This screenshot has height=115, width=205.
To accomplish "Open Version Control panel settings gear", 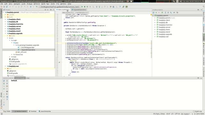I will pyautogui.click(x=198, y=78).
